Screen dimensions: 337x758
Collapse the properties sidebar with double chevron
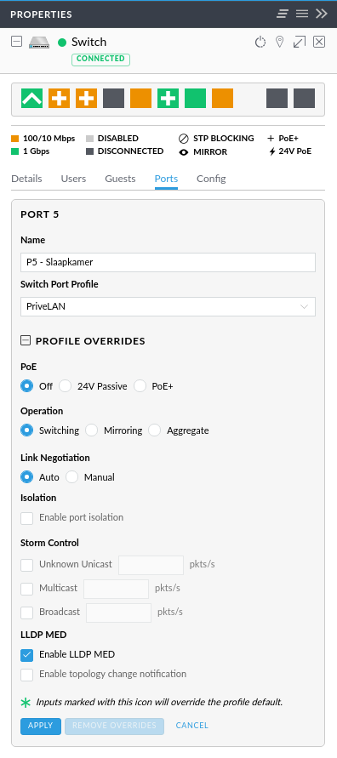(322, 14)
